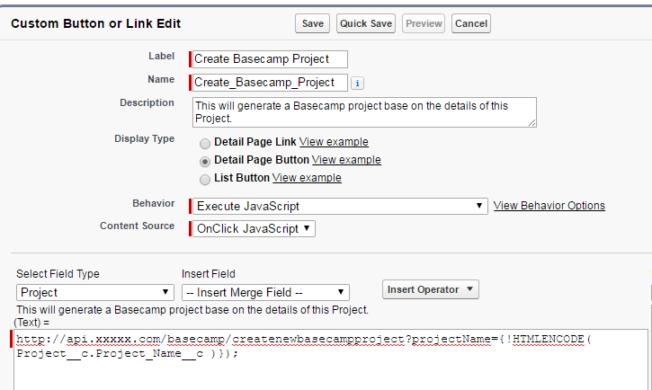652x390 pixels.
Task: Click the Cancel button
Action: click(471, 23)
